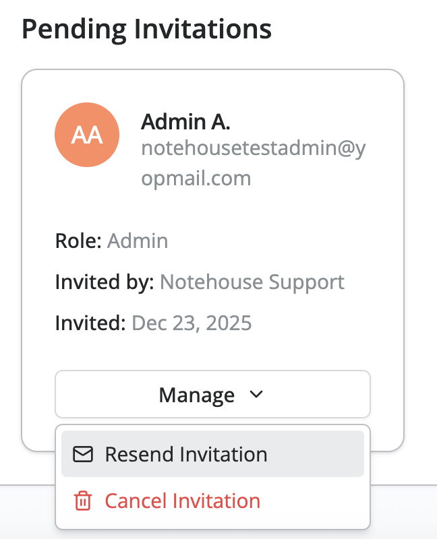Choose Cancel Invitation from the menu
The width and height of the screenshot is (437, 539).
tap(182, 501)
